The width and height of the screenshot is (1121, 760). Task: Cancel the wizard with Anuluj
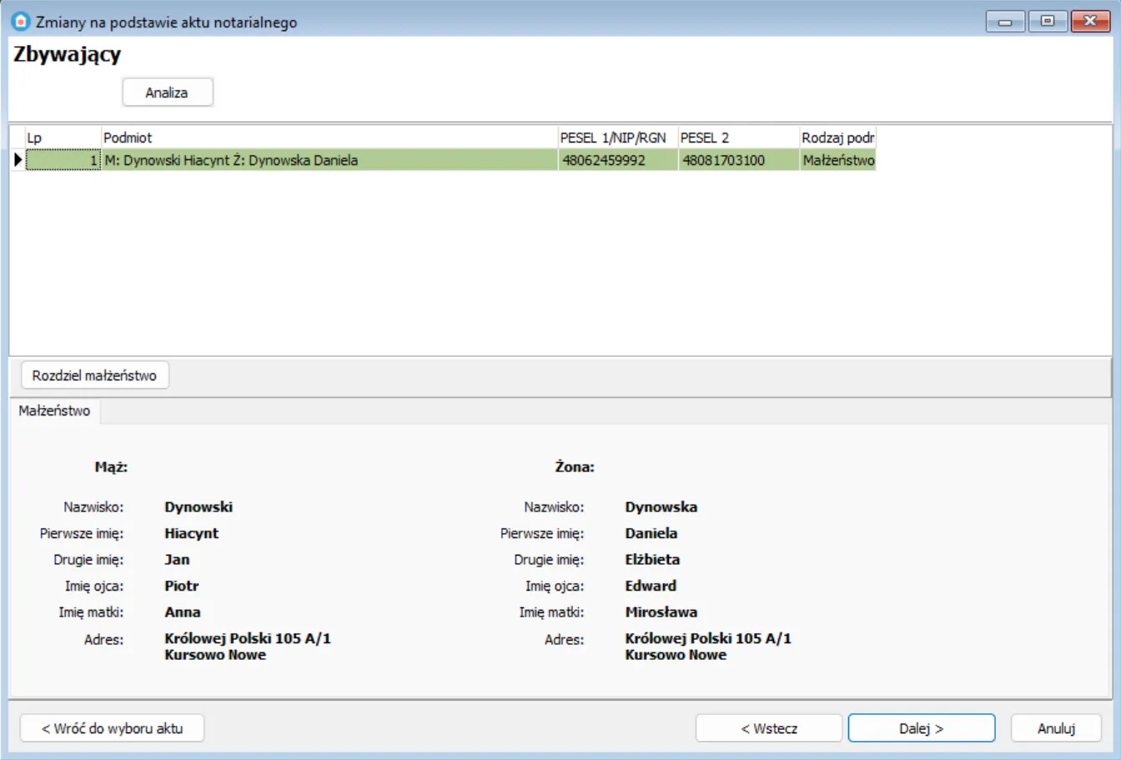1056,728
